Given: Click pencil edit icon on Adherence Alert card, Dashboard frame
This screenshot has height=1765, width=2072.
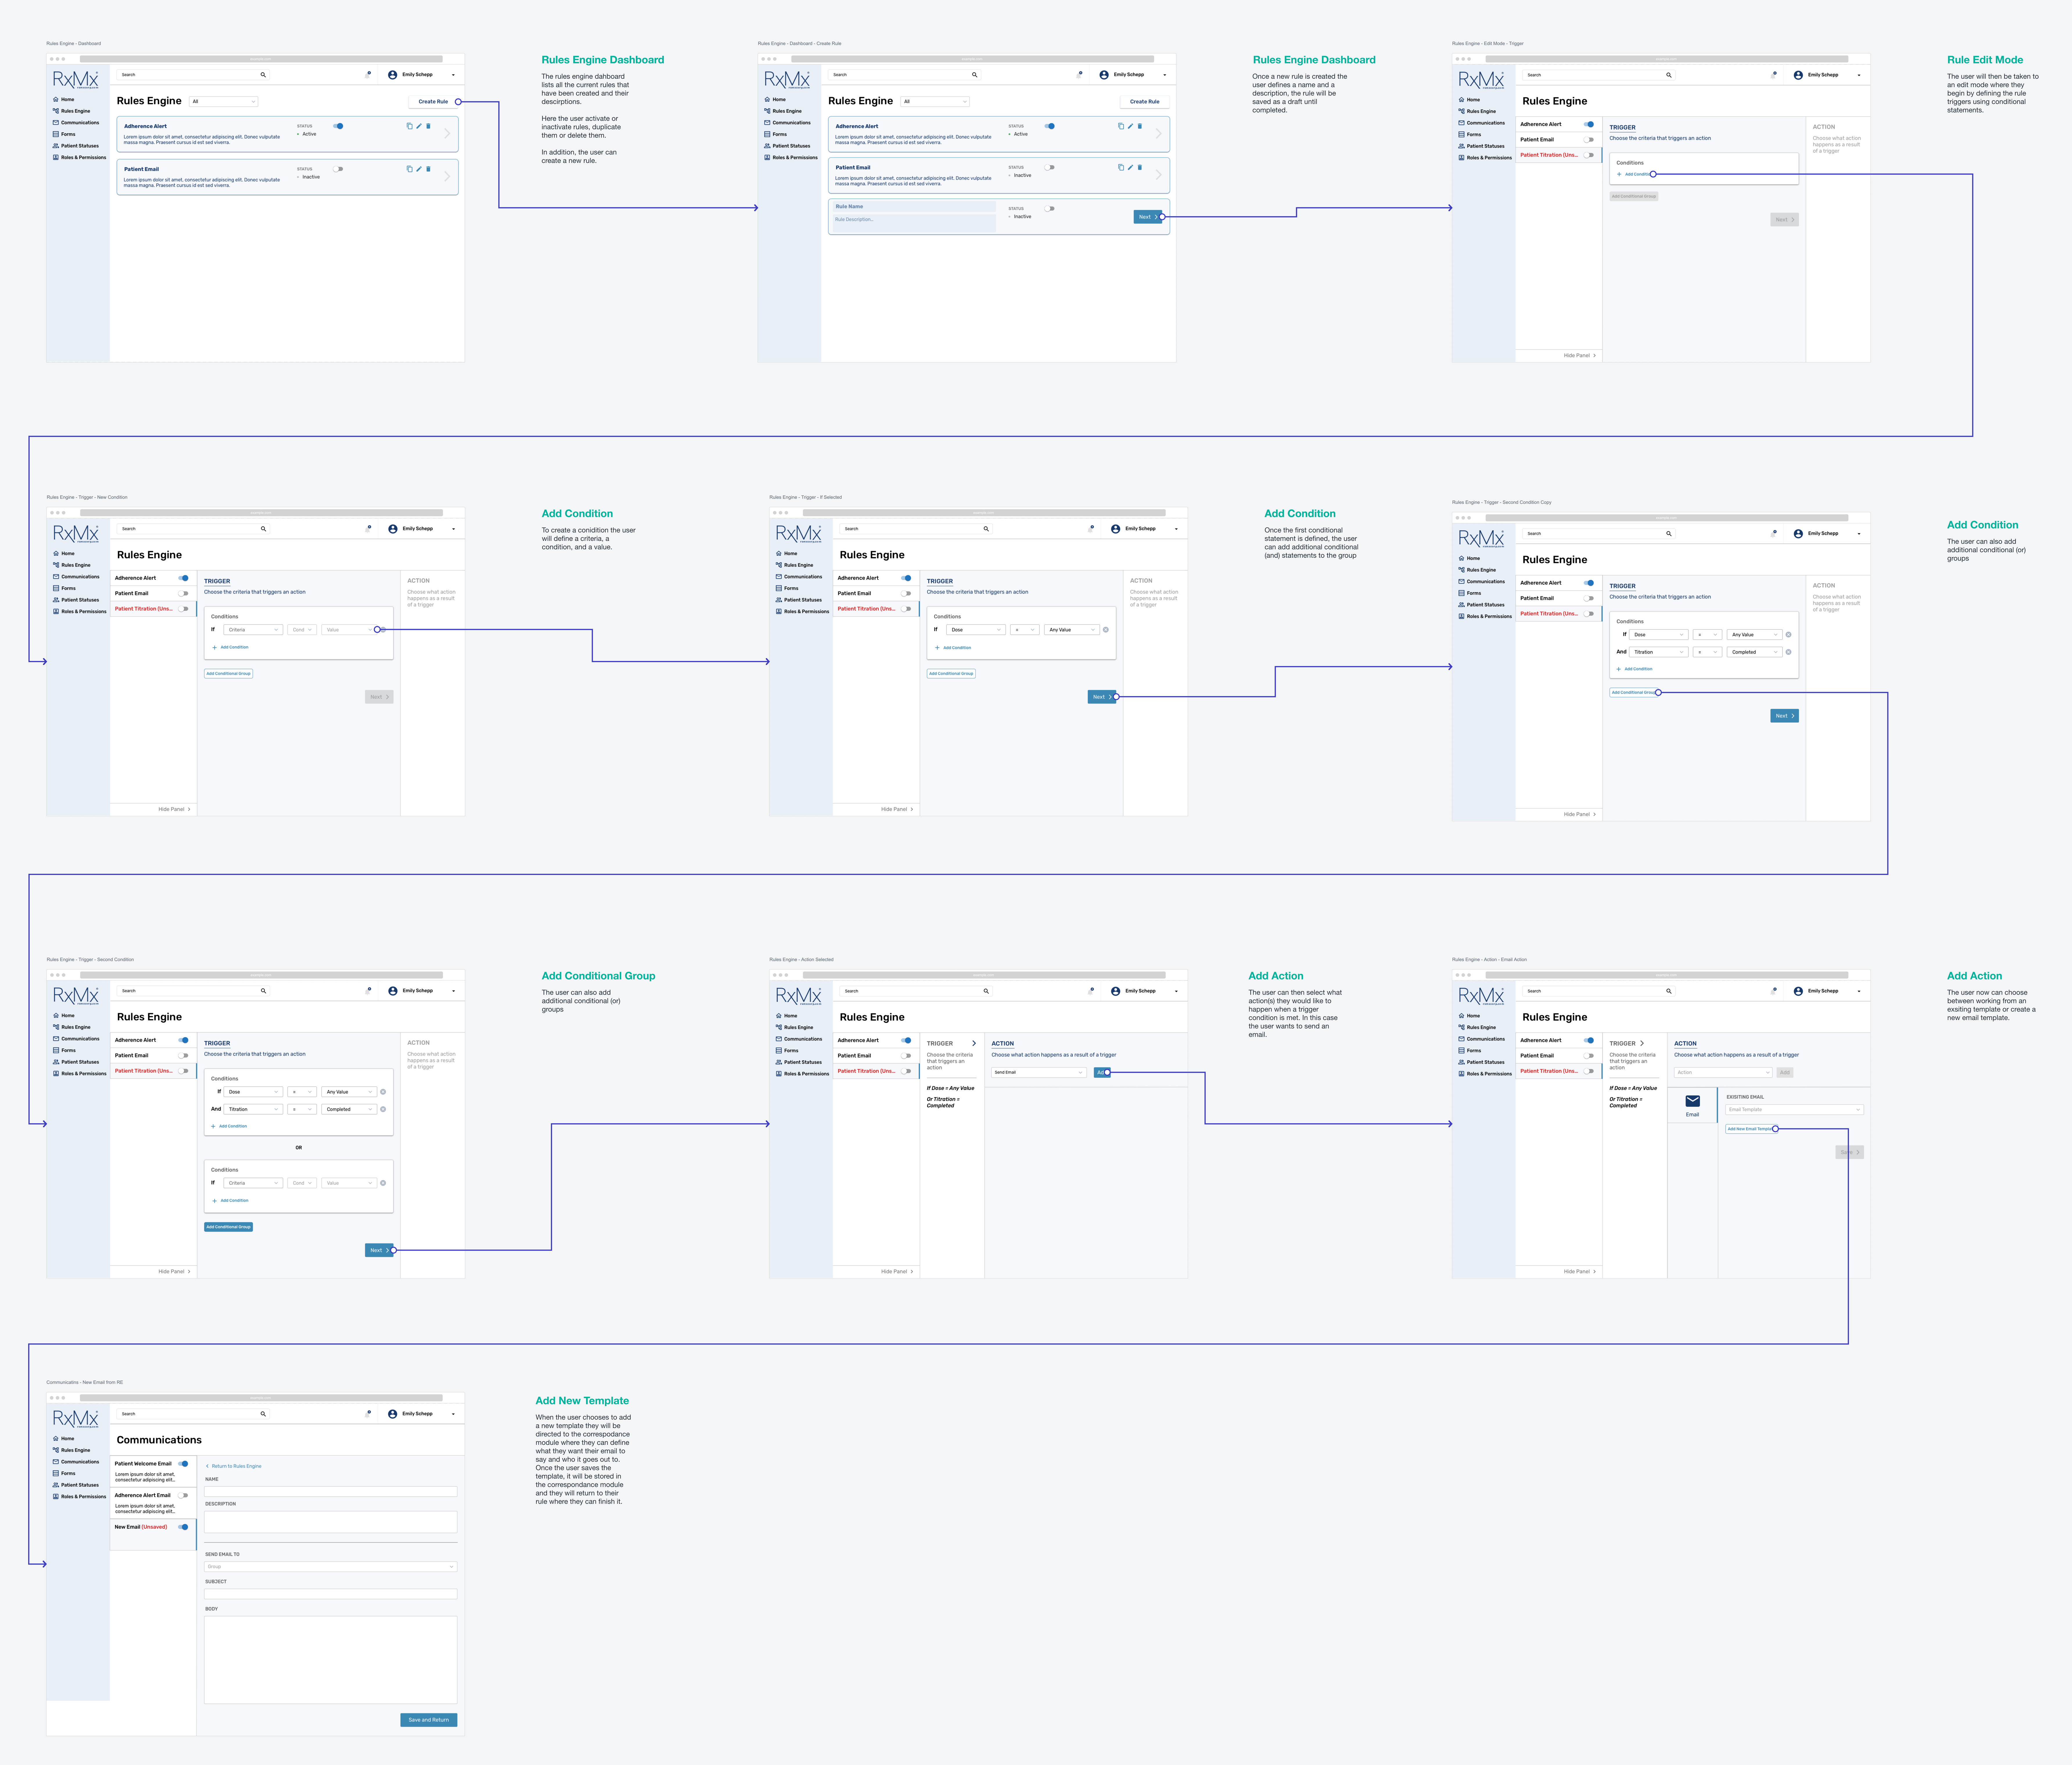Looking at the screenshot, I should (419, 126).
